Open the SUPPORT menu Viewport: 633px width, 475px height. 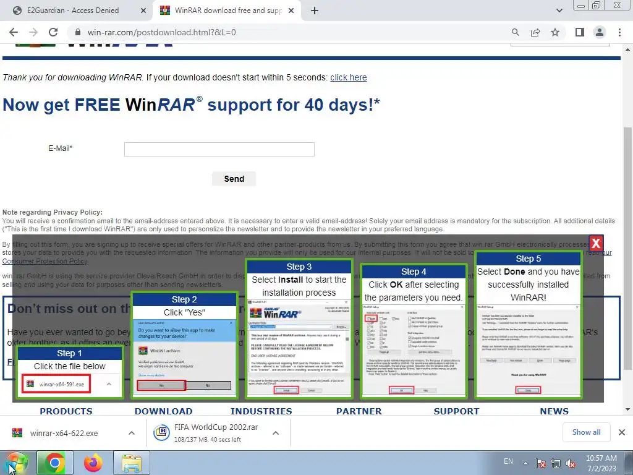[x=456, y=411]
